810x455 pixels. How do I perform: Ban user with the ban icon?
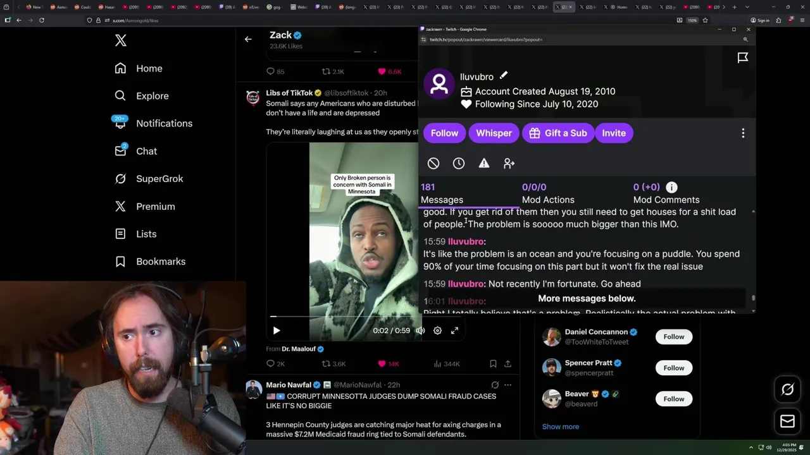(x=433, y=164)
